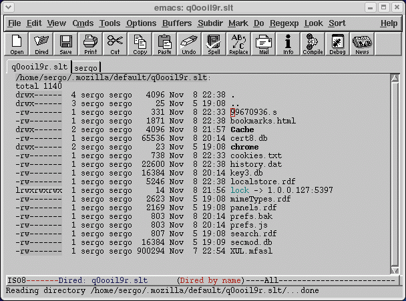The width and height of the screenshot is (406, 301).
Task: Open News from the toolbar
Action: 362,44
